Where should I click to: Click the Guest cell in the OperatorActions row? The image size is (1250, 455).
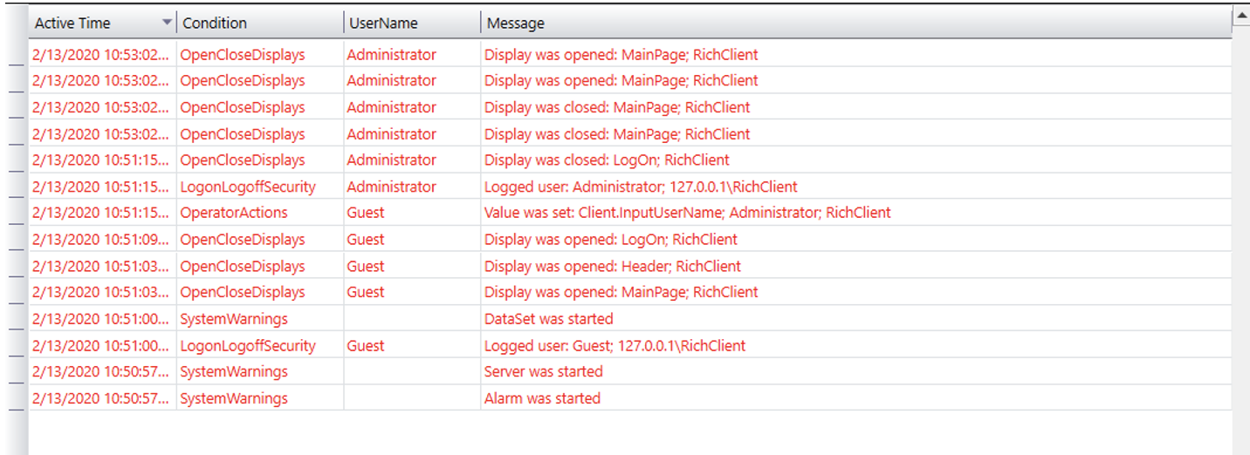click(x=365, y=213)
